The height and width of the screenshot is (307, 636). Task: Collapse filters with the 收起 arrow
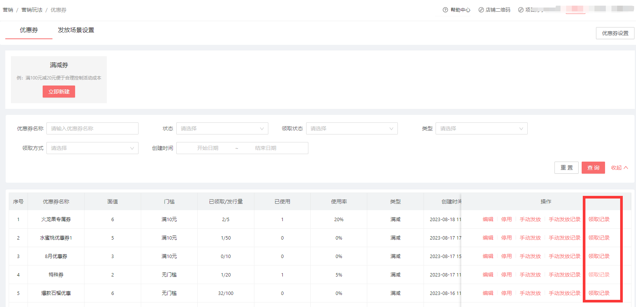(625, 168)
